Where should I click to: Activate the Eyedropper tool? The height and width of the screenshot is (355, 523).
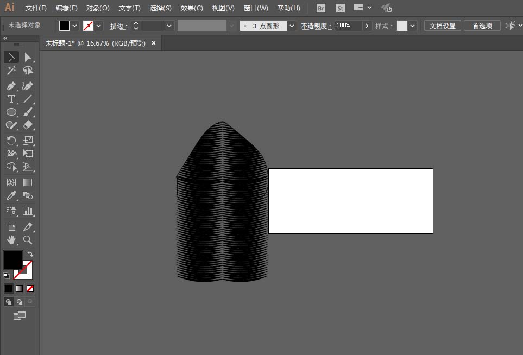click(11, 195)
